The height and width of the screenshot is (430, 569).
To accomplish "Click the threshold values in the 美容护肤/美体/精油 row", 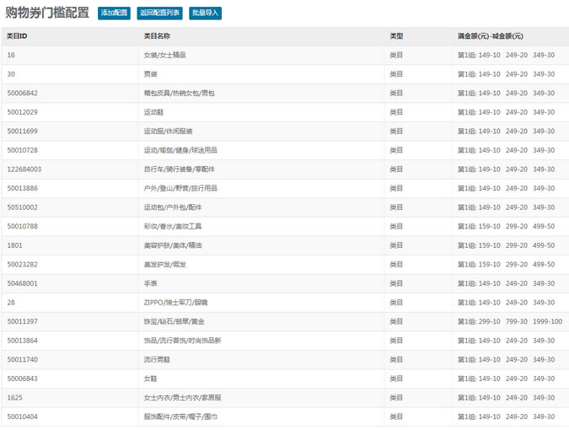I will click(506, 245).
